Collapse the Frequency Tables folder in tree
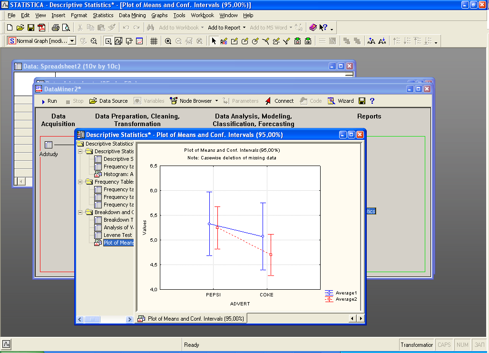This screenshot has width=489, height=353. [x=81, y=182]
